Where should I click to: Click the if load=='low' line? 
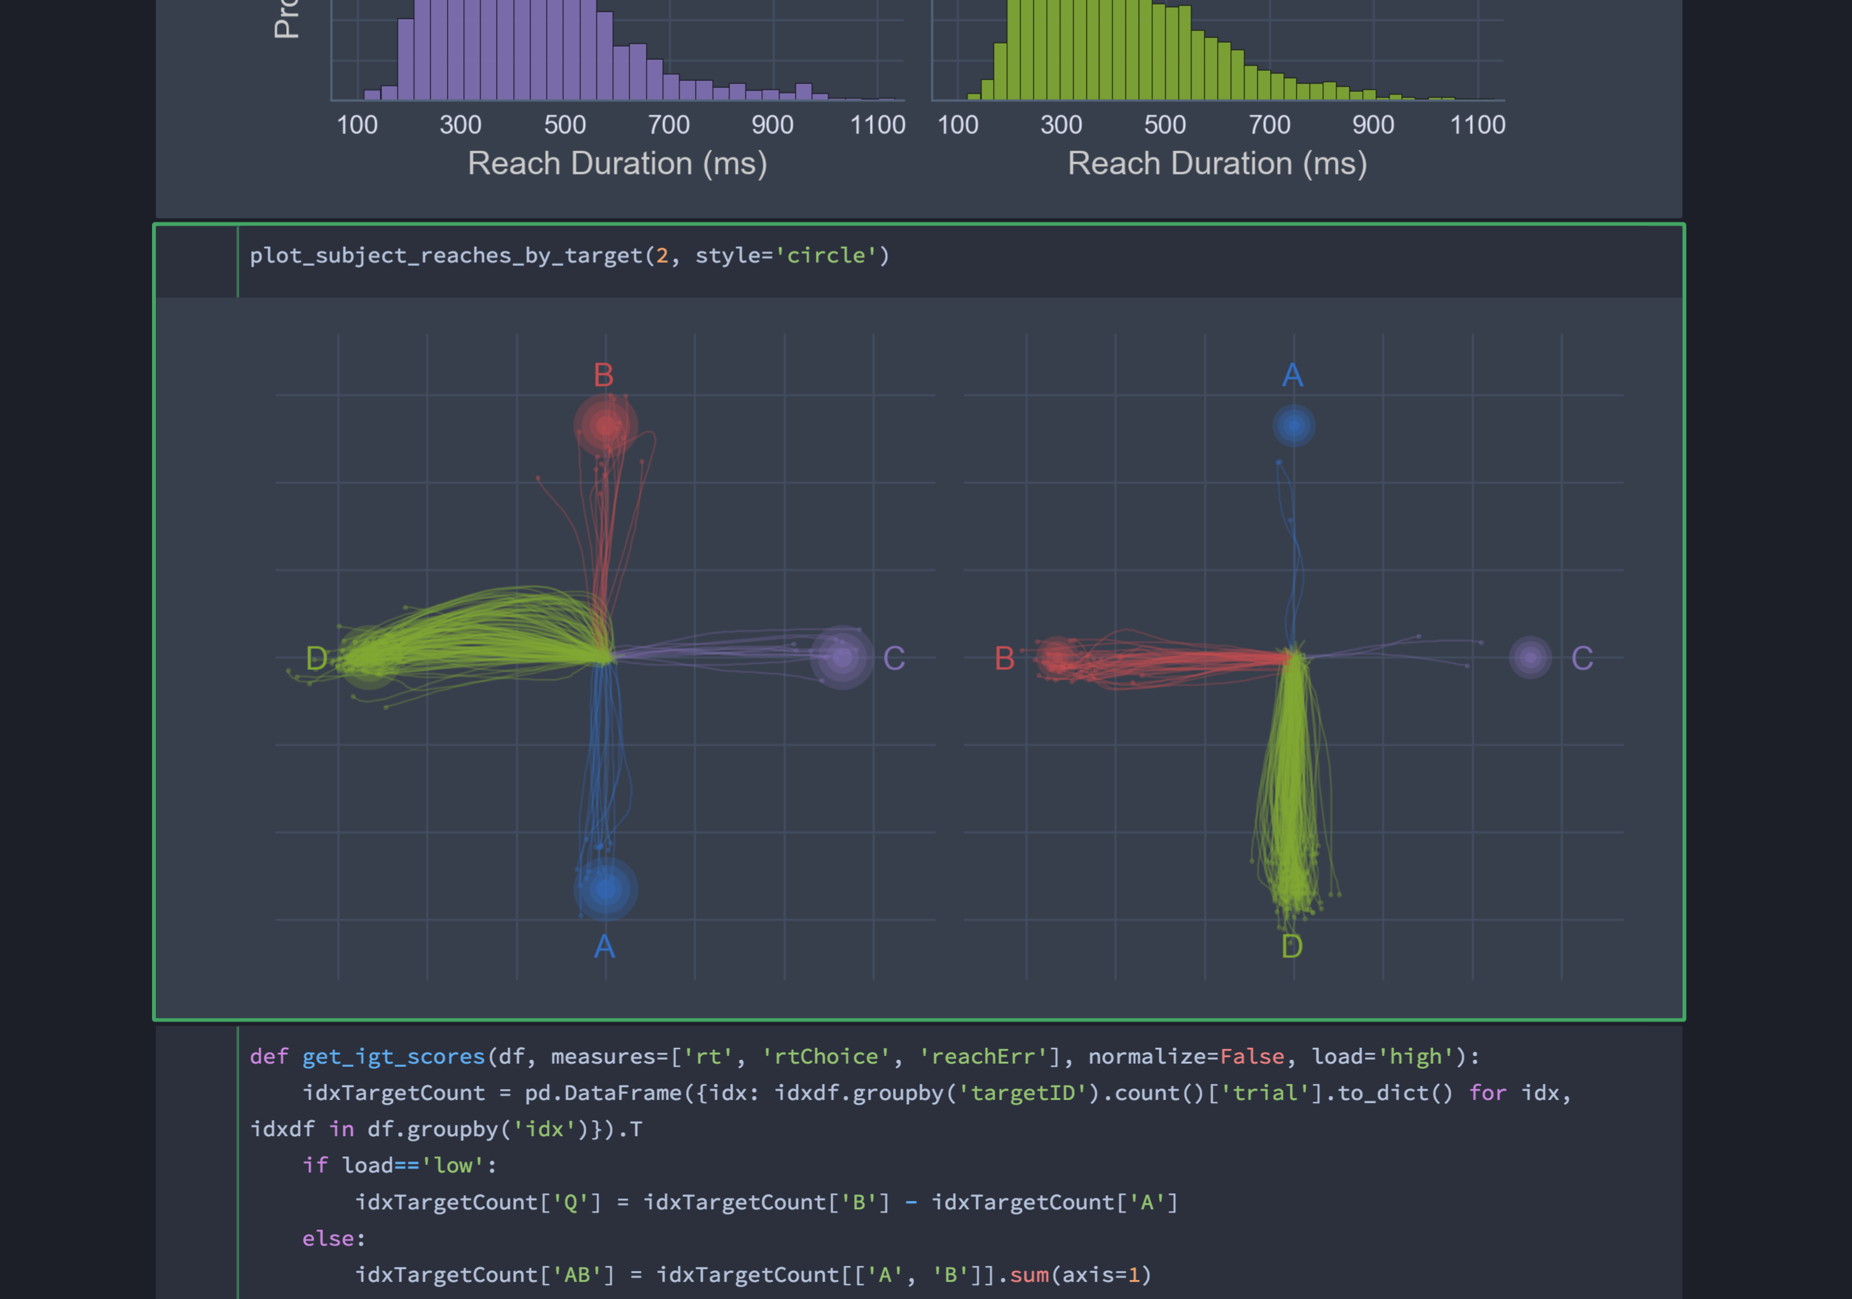399,1165
